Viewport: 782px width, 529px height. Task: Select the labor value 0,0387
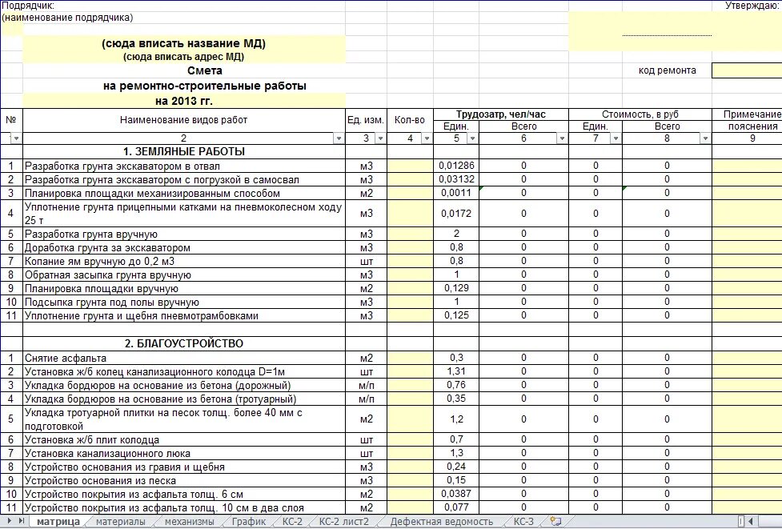pos(456,494)
